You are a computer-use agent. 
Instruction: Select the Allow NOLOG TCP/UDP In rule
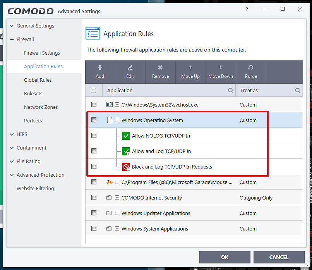[161, 136]
